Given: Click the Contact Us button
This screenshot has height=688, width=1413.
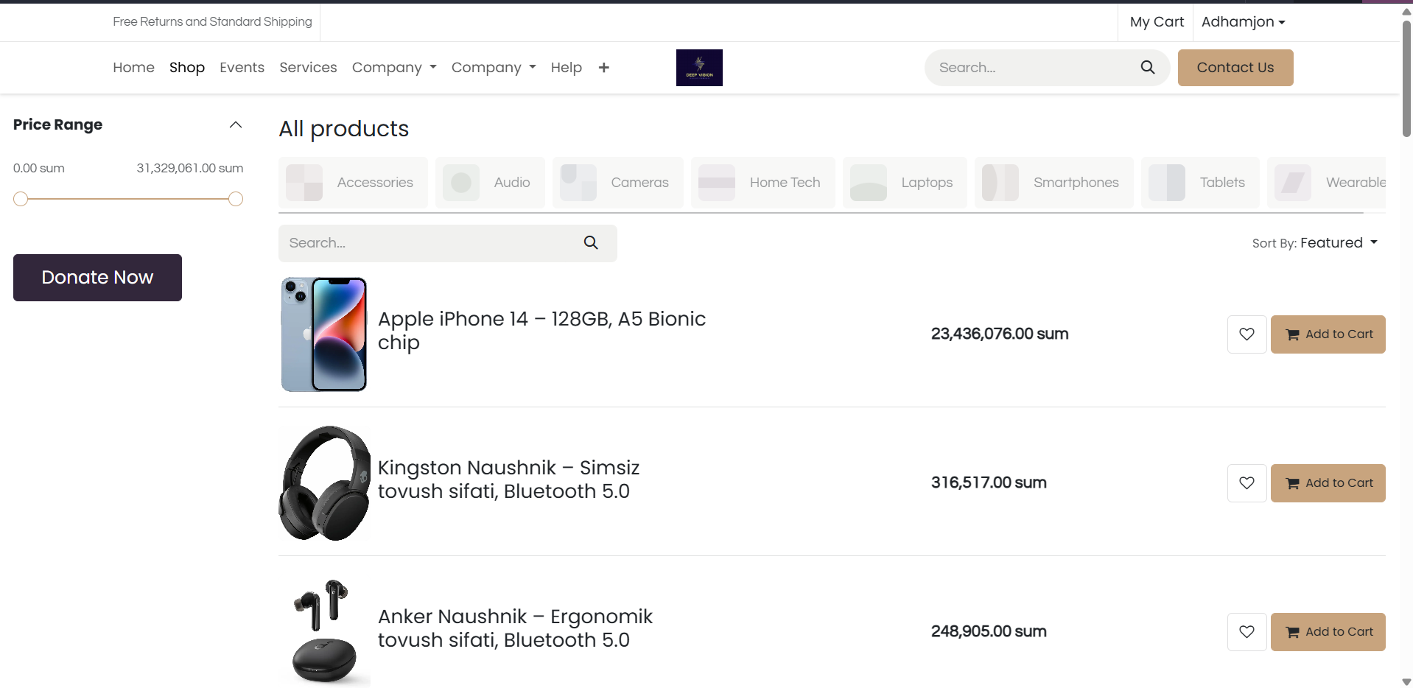Looking at the screenshot, I should (1235, 68).
